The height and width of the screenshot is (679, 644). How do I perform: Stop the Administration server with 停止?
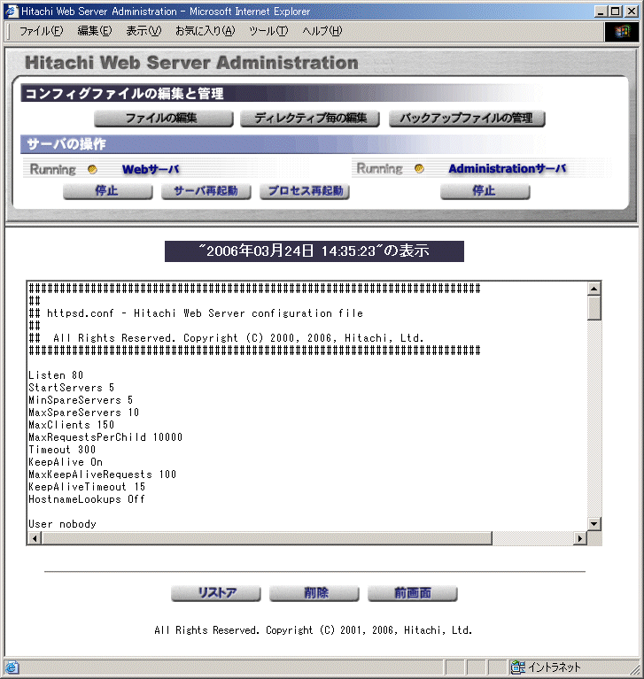click(x=485, y=191)
